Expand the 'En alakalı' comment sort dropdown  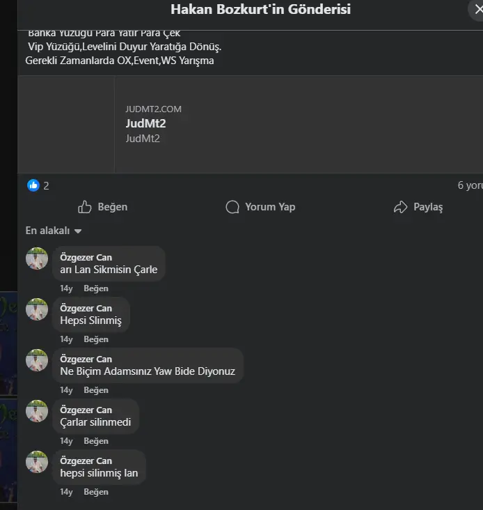[54, 231]
